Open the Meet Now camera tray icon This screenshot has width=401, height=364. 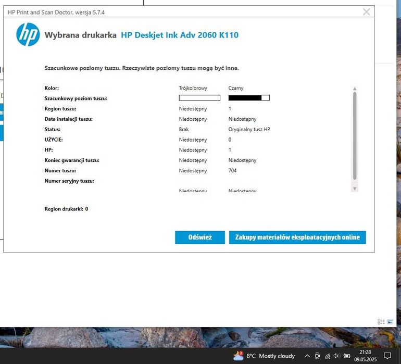[x=317, y=356]
